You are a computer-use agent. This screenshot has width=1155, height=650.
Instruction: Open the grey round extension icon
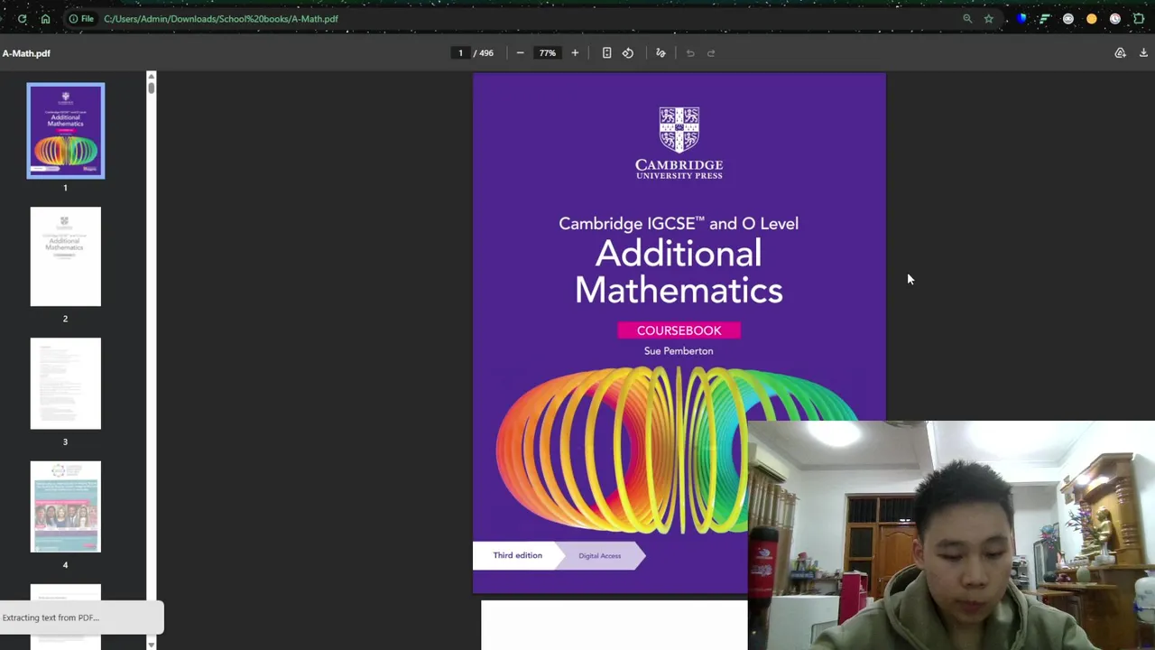coord(1068,18)
